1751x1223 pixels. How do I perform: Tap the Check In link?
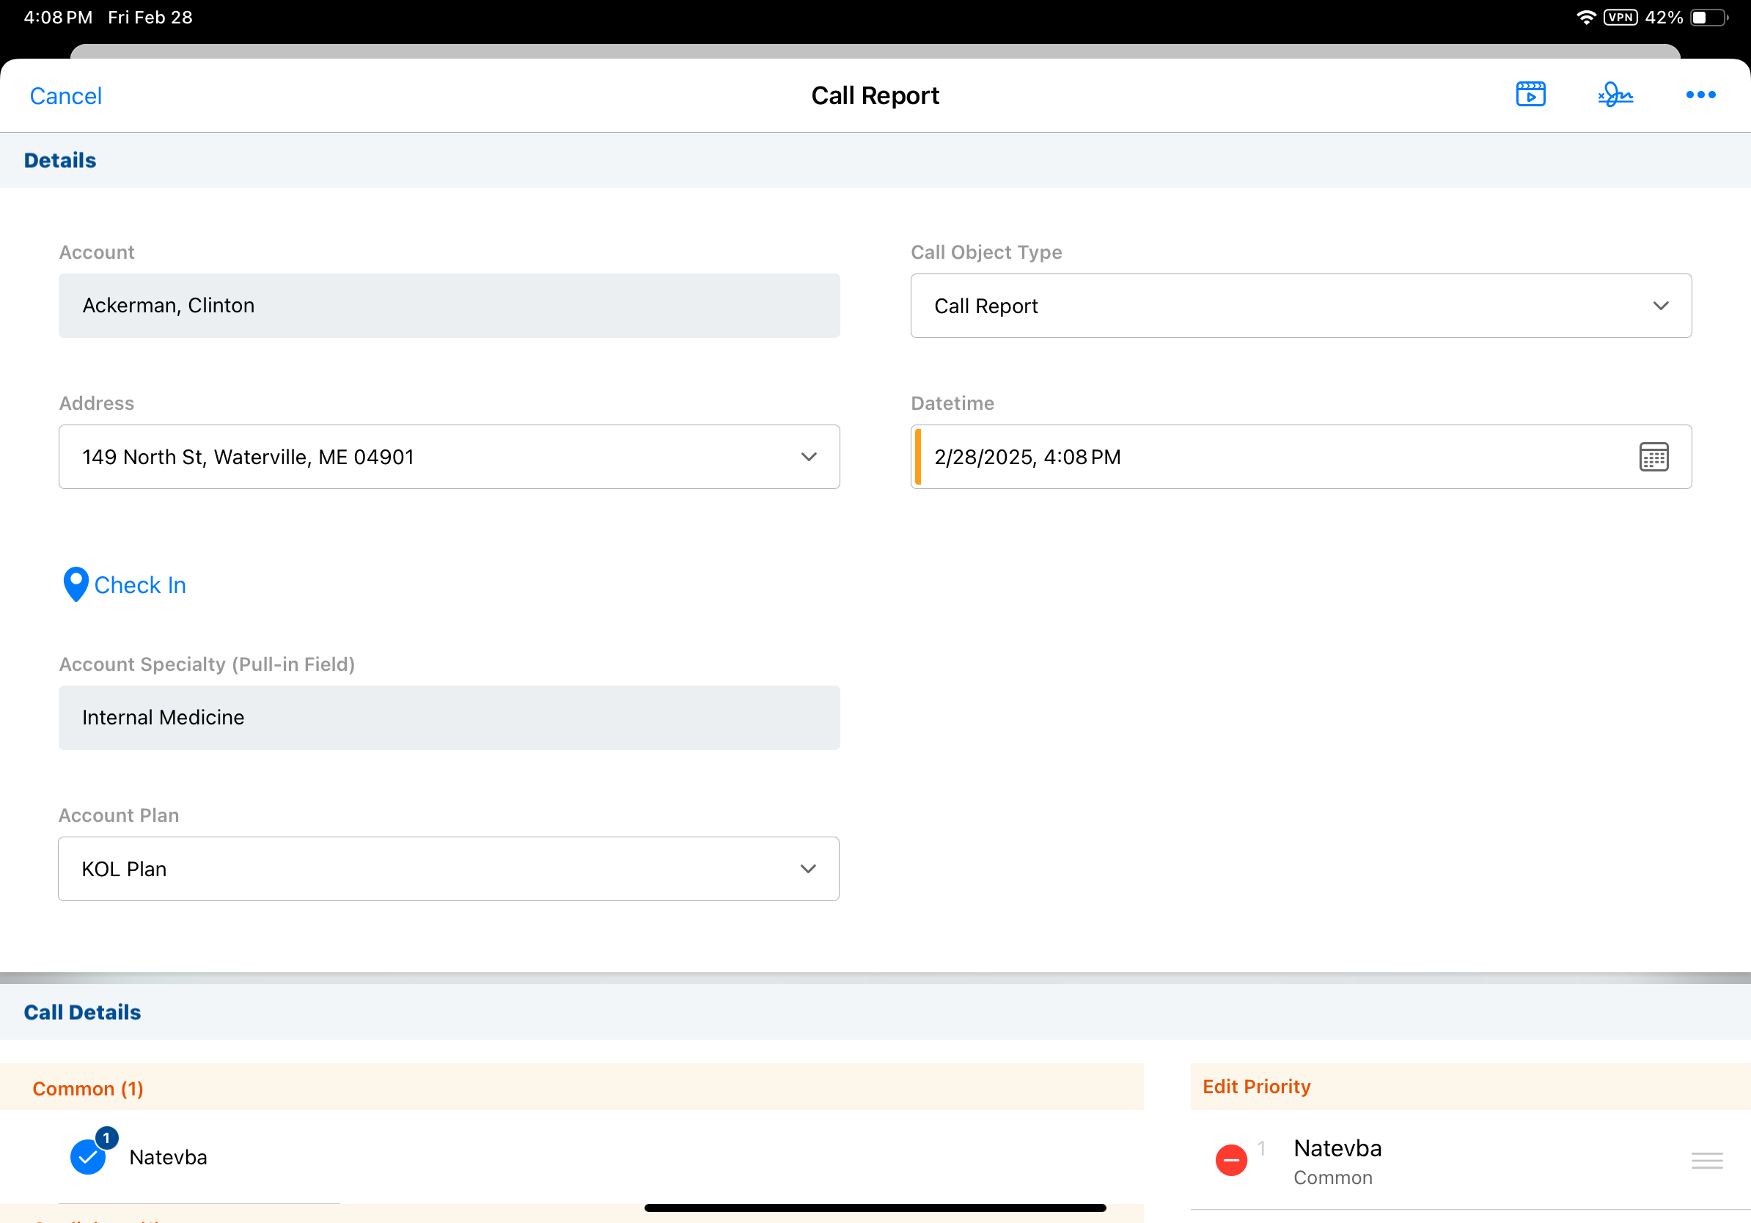coord(139,585)
